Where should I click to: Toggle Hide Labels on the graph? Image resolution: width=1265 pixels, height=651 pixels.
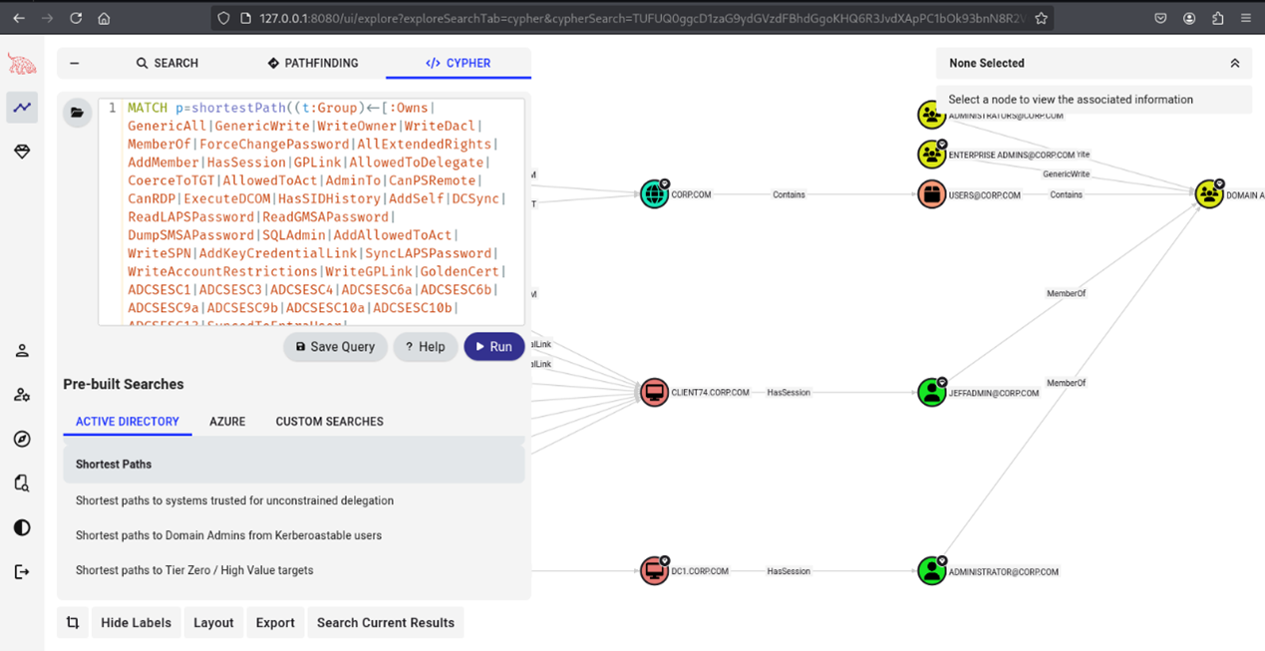(136, 623)
